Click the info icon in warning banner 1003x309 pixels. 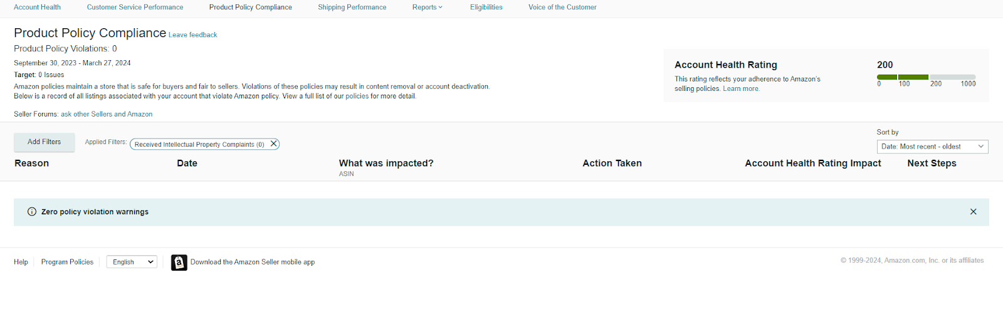(32, 212)
